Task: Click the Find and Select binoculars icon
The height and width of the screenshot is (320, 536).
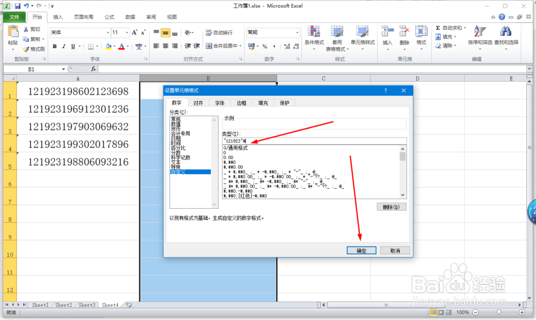Action: coord(505,32)
